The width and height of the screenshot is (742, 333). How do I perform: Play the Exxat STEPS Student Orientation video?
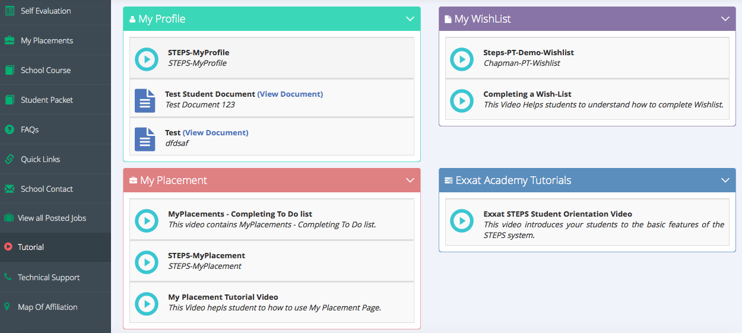462,221
